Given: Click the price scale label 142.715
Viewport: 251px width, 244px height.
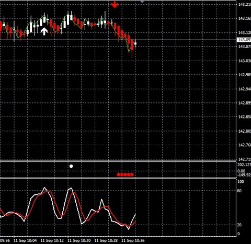Looking at the screenshot, I should click(244, 159).
